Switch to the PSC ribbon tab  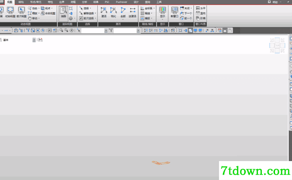click(x=107, y=2)
